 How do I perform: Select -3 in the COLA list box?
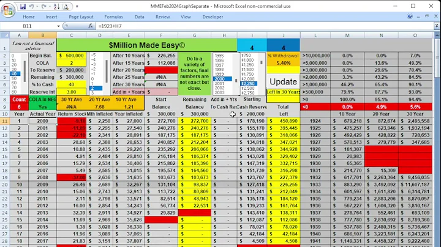pos(96,64)
